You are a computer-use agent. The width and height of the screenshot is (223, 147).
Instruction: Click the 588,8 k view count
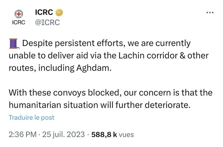click(104, 135)
